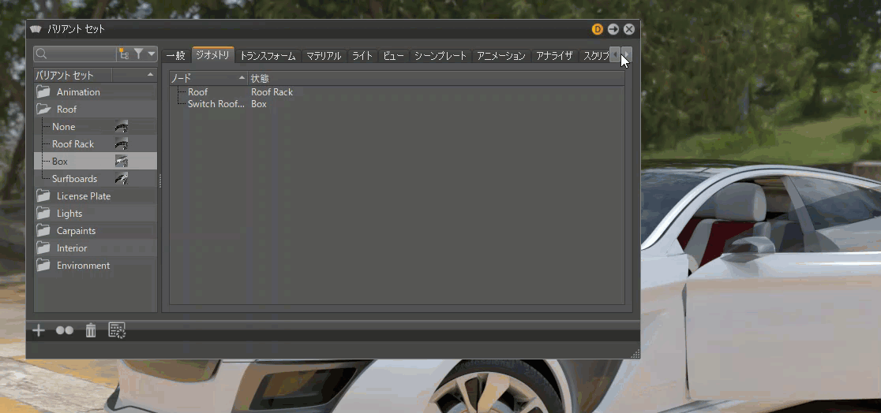The height and width of the screenshot is (413, 881).
Task: Select the Roof Rack variant
Action: click(x=96, y=144)
